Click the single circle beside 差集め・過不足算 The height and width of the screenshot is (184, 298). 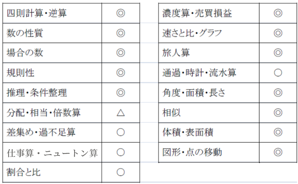click(120, 132)
